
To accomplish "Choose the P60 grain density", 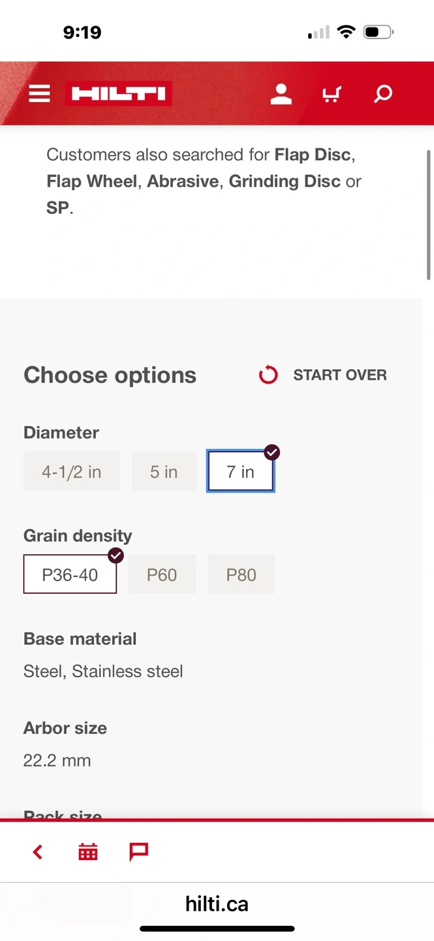I will click(162, 574).
